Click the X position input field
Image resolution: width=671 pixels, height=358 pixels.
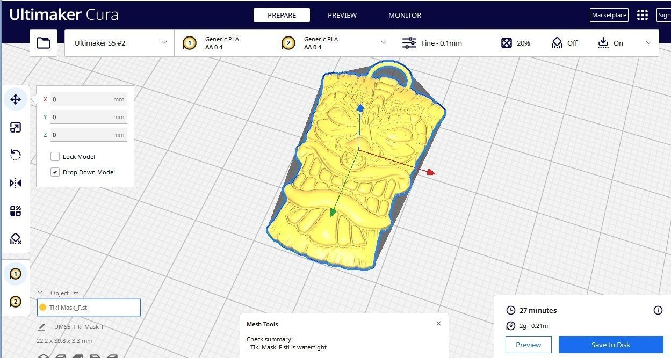pos(89,99)
